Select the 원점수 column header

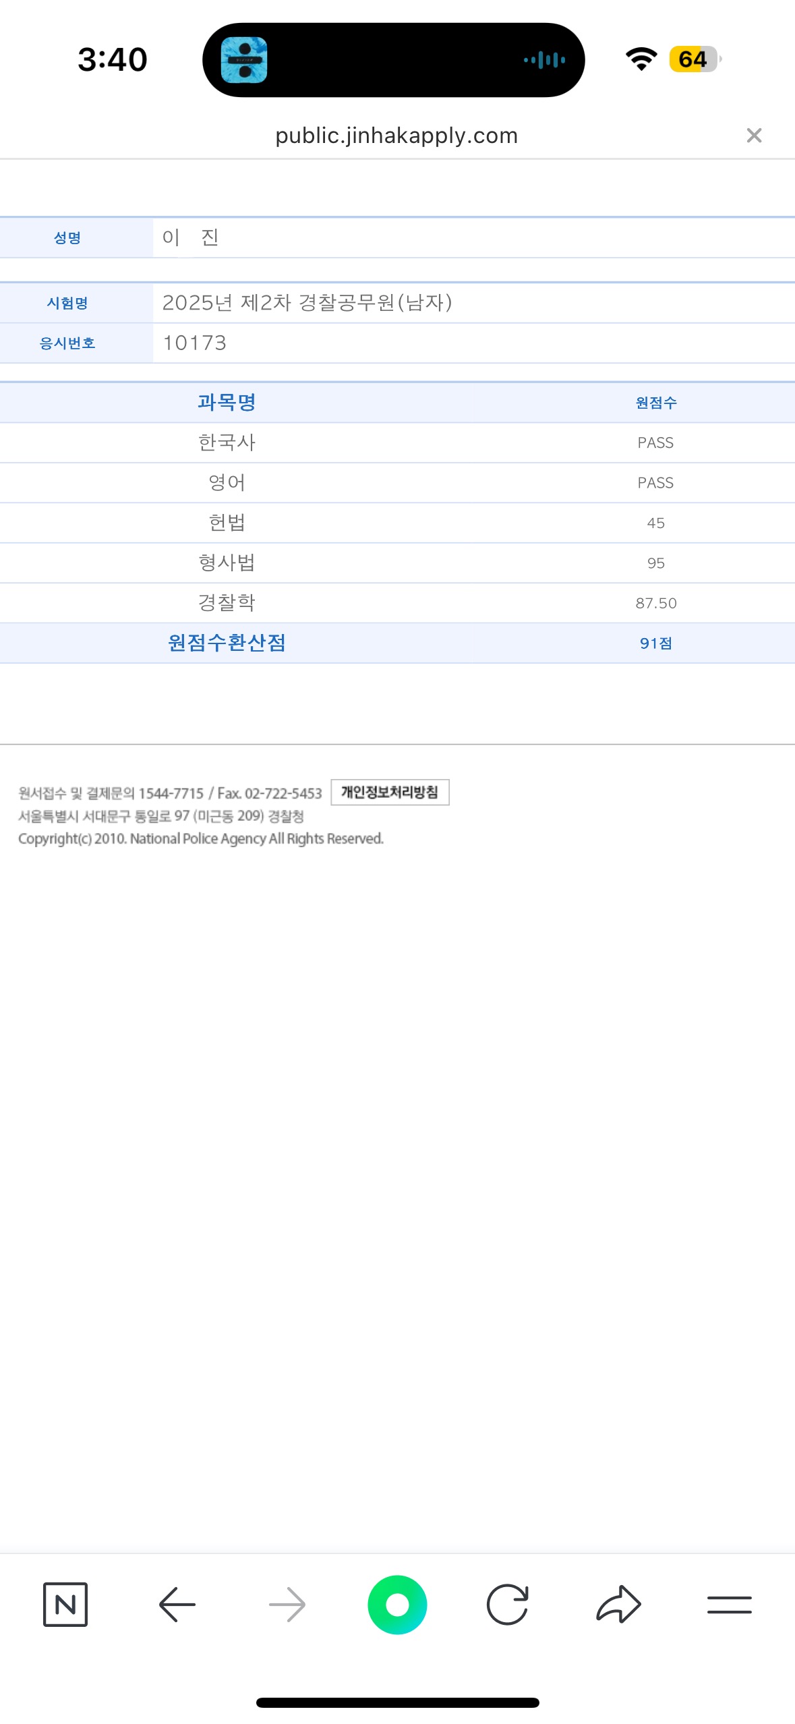tap(656, 403)
